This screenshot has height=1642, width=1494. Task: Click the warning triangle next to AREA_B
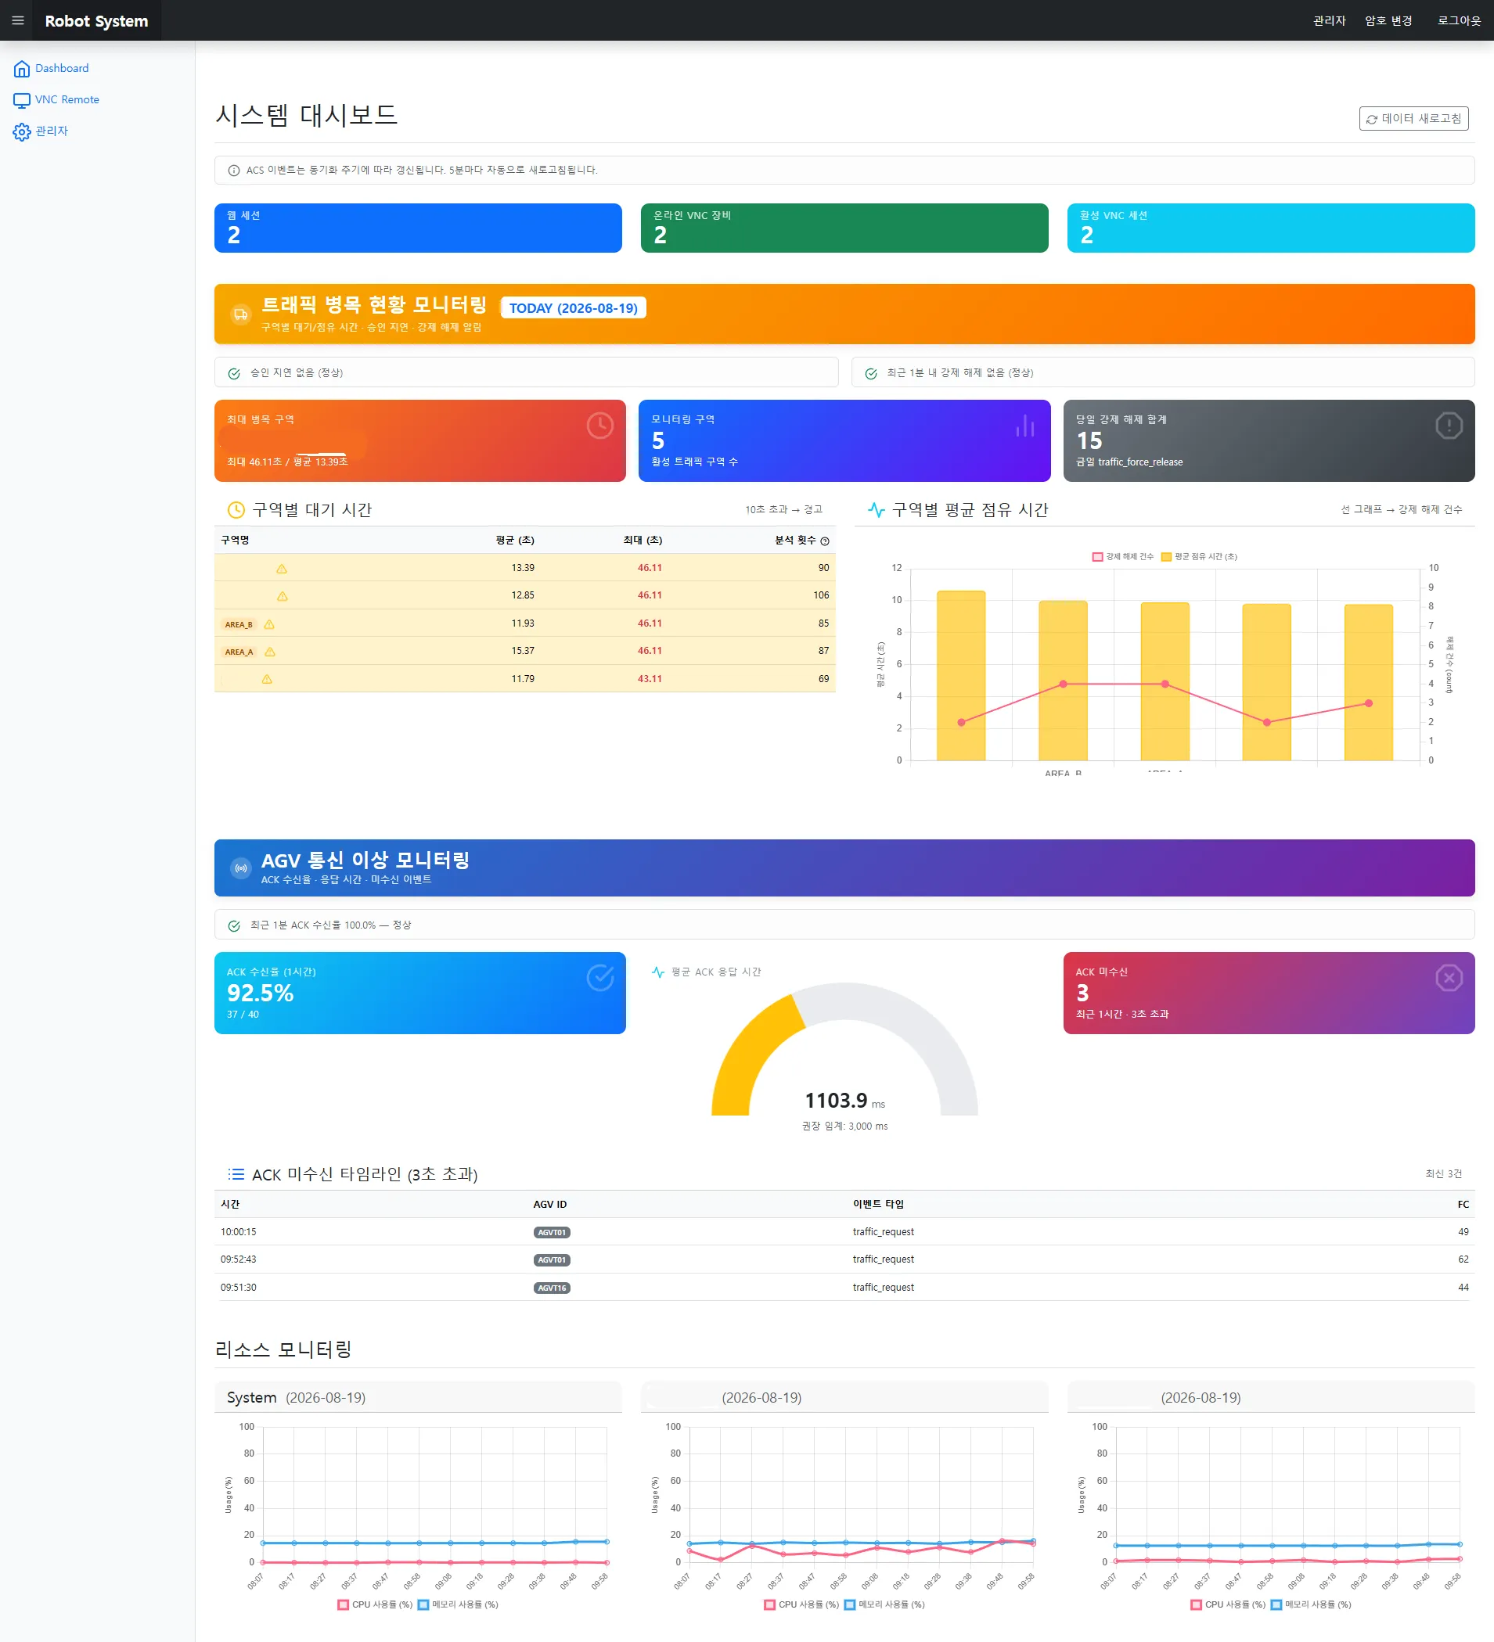coord(270,625)
